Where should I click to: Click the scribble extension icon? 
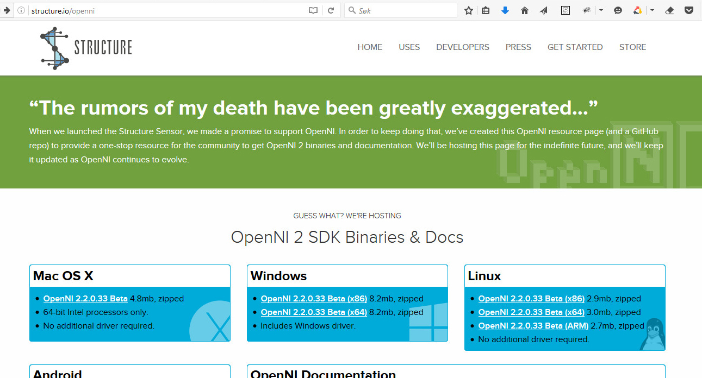[x=587, y=10]
